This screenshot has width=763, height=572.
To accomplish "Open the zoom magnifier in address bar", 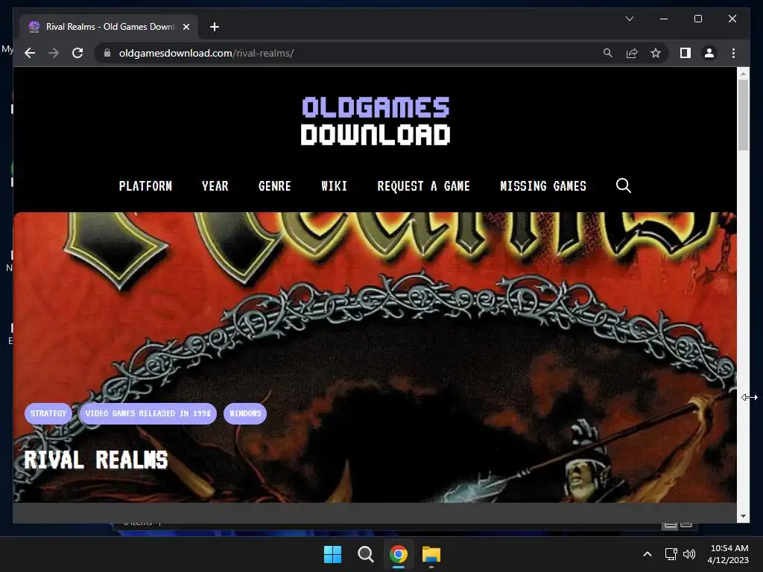I will (608, 53).
